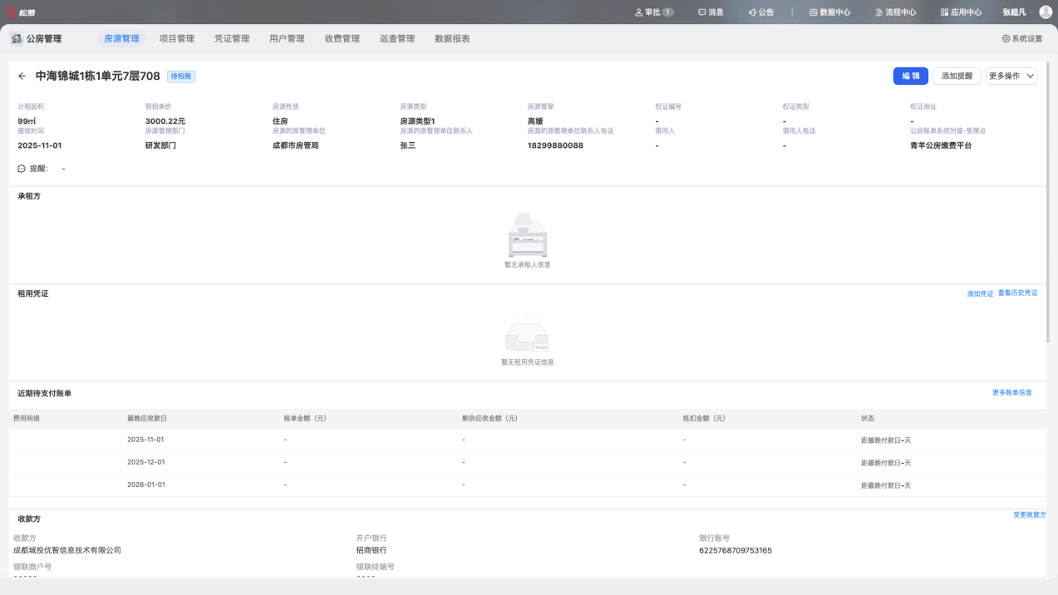Click the title 中海锦城1栋1单元7层708
The height and width of the screenshot is (595, 1058).
pyautogui.click(x=97, y=76)
